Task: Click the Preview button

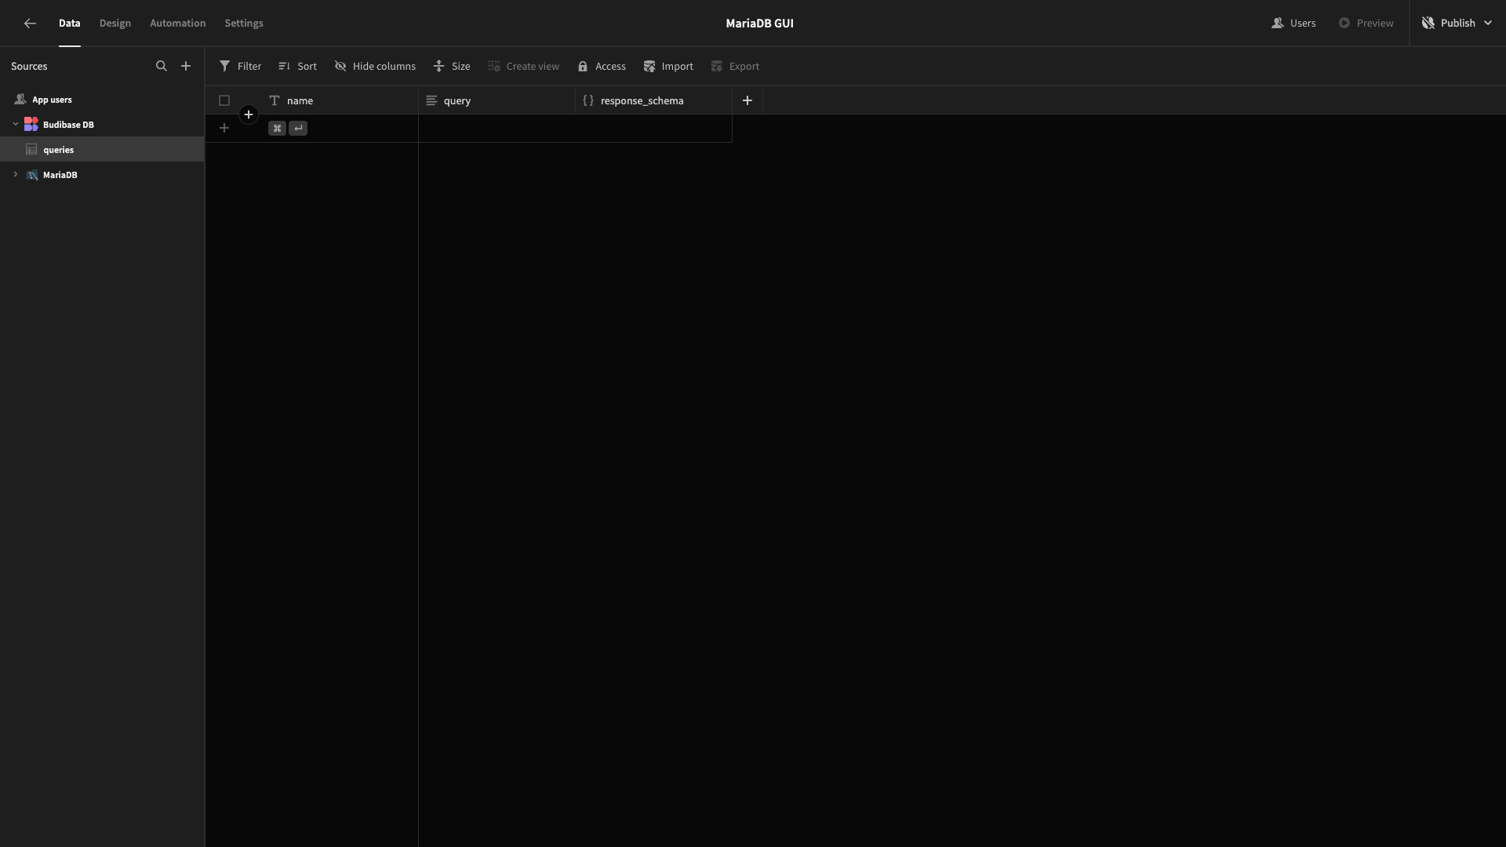Action: (x=1366, y=24)
